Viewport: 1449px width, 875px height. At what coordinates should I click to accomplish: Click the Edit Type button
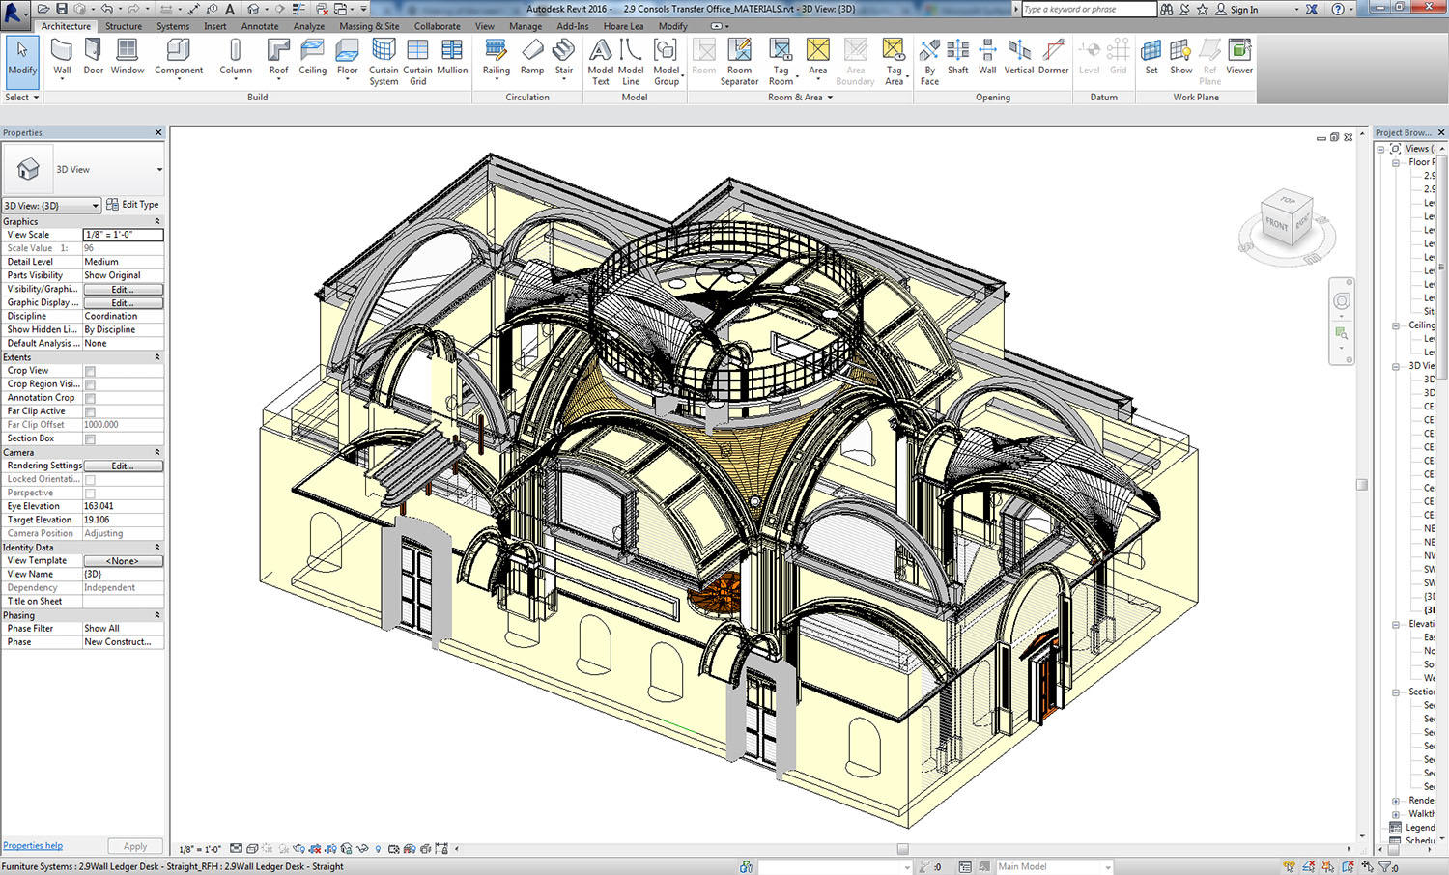pyautogui.click(x=133, y=205)
